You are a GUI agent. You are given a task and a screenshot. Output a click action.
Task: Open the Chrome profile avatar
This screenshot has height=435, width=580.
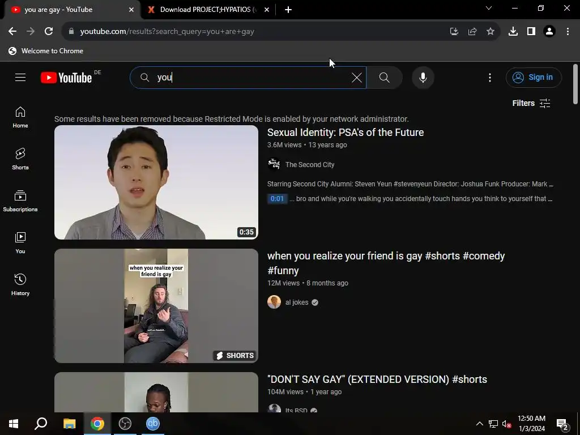coord(549,32)
